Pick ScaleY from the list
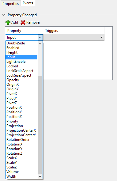The height and width of the screenshot is (181, 117). (x=21, y=163)
